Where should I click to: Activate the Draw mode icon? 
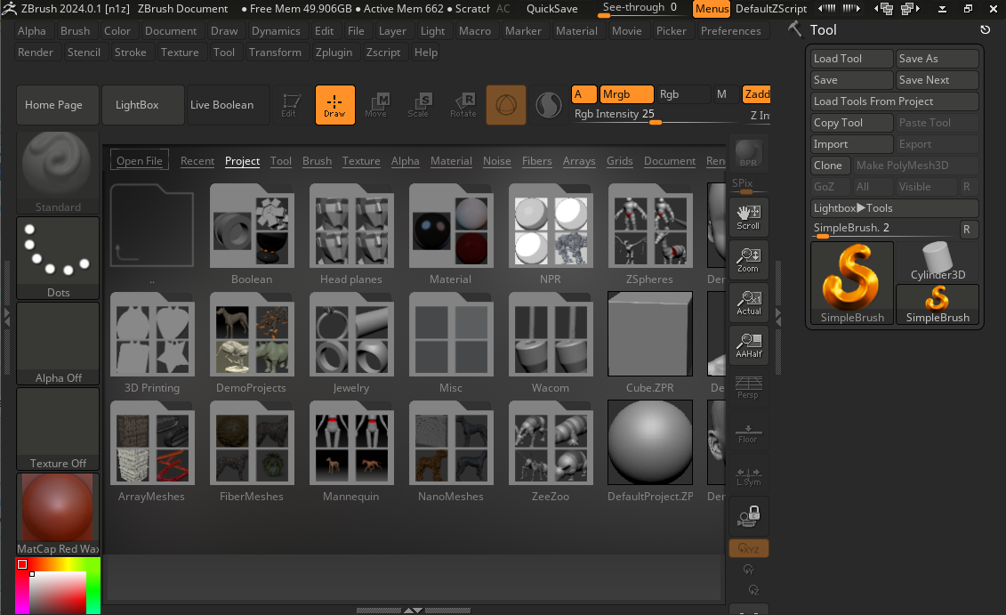334,105
